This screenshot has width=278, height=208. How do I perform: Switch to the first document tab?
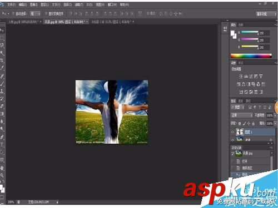point(24,22)
